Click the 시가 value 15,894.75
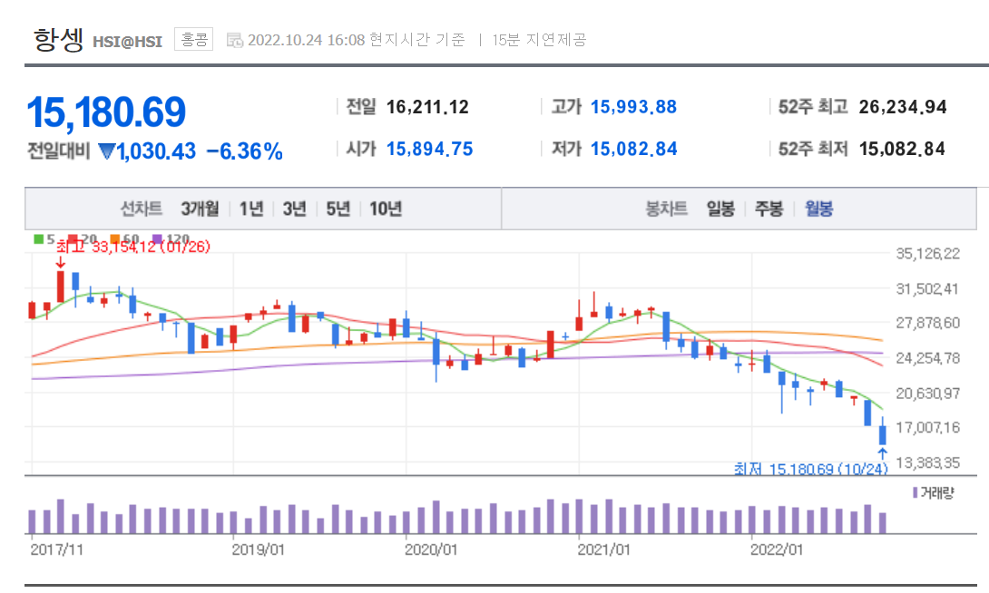 tap(429, 149)
